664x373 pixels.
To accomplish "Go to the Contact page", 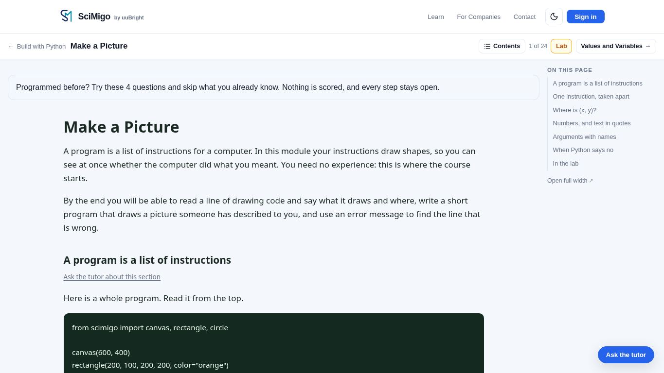I will tap(524, 17).
